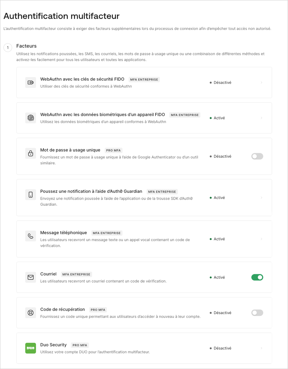
Task: Click the circled step 1 beside Facteurs
Action: (8, 47)
